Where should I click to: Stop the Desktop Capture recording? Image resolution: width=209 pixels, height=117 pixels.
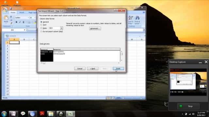pos(188,106)
